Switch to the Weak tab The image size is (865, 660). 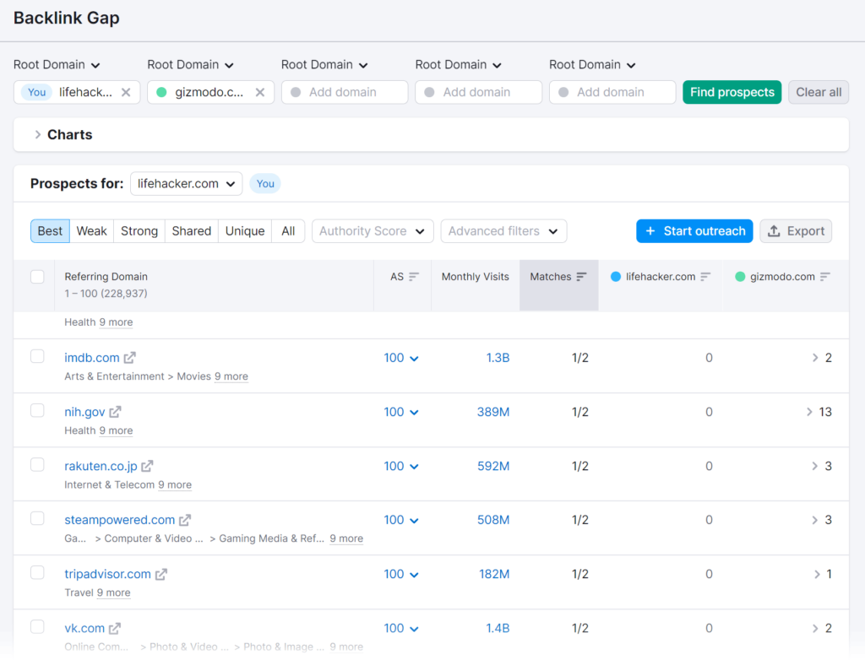coord(91,231)
